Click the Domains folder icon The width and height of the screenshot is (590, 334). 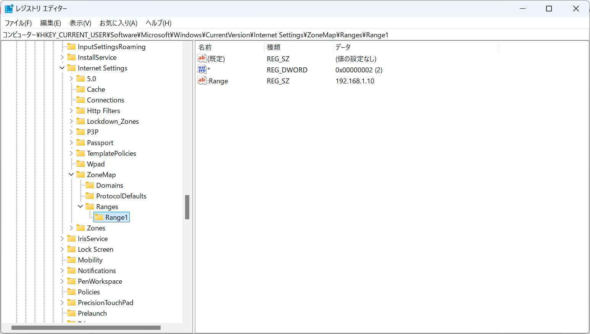pos(90,185)
